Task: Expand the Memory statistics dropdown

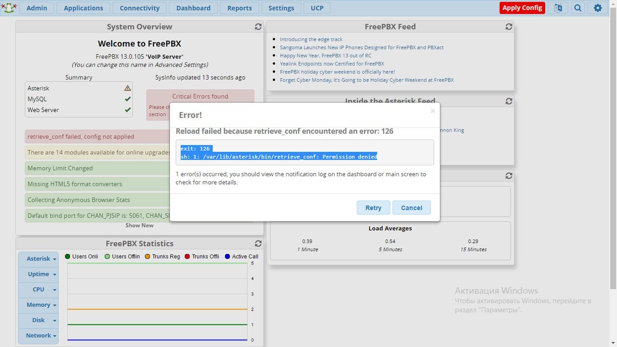Action: point(39,305)
